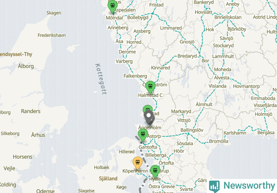Select the green train marker at Båstad
Image resolution: width=277 pixels, height=193 pixels.
point(147,109)
